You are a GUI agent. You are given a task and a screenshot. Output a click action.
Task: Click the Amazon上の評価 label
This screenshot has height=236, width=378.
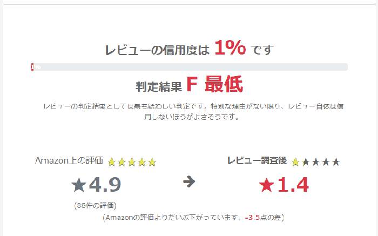(x=69, y=160)
